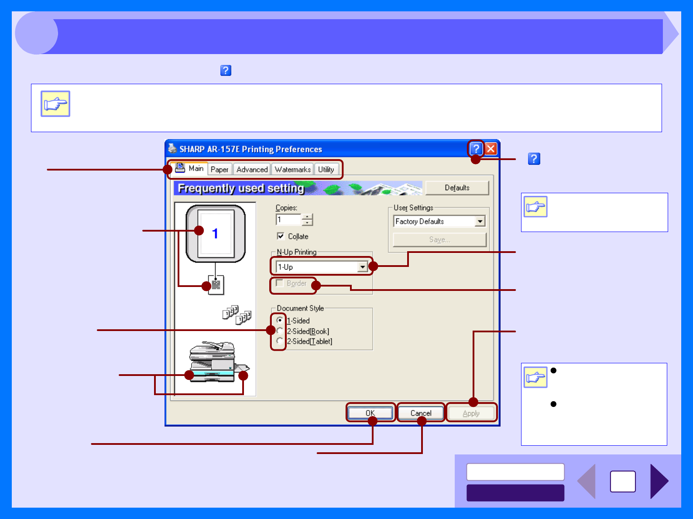Click the Save button under User Settings
Viewport: 693px width, 519px height.
tap(439, 239)
